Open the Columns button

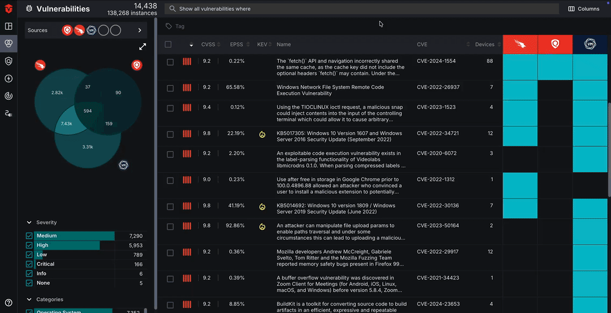point(584,9)
